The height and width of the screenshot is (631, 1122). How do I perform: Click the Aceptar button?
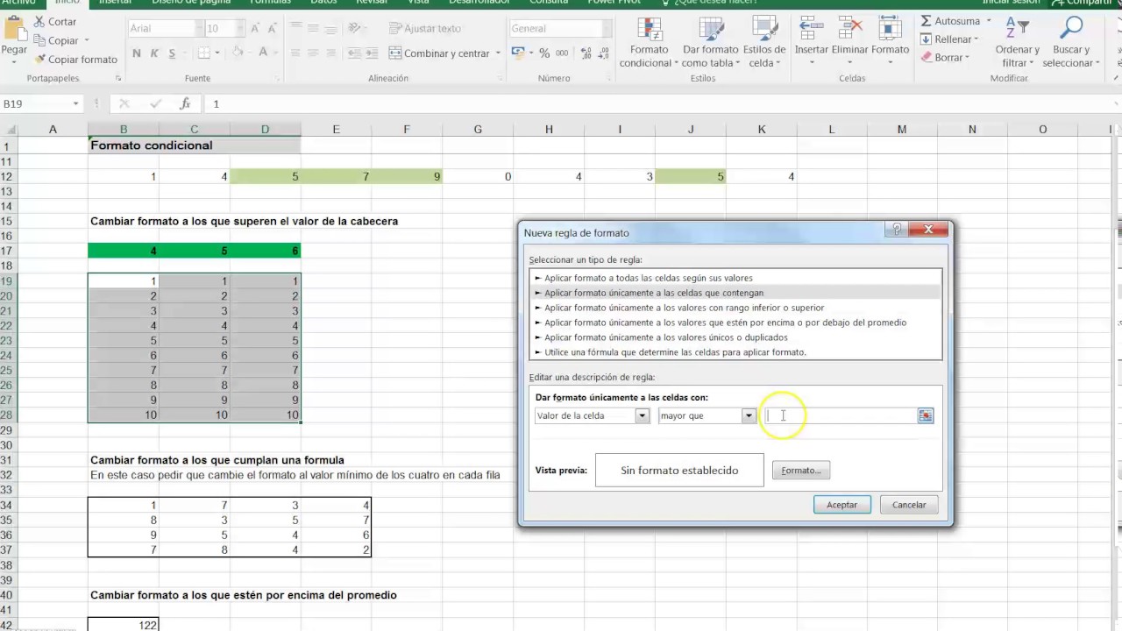tap(841, 505)
